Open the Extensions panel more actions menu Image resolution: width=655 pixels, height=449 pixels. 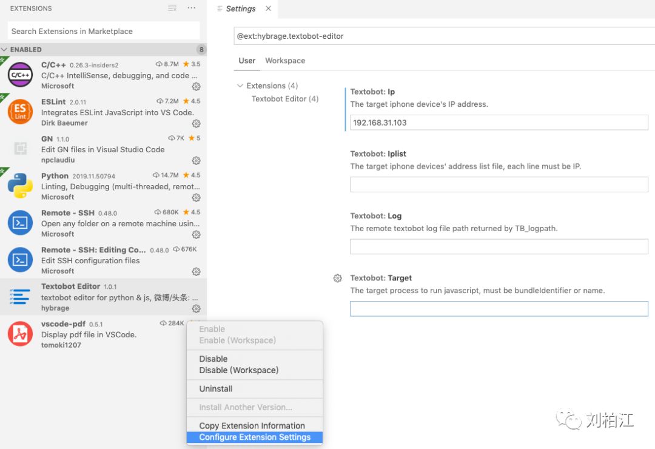point(191,8)
